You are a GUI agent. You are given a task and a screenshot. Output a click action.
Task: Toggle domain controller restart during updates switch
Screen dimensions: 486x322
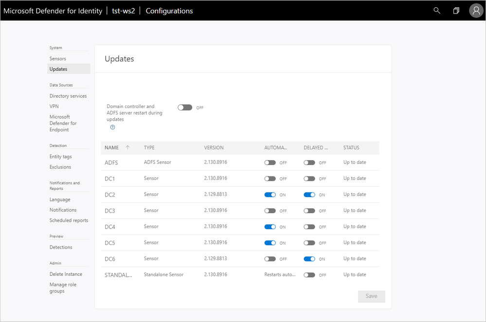[x=185, y=107]
